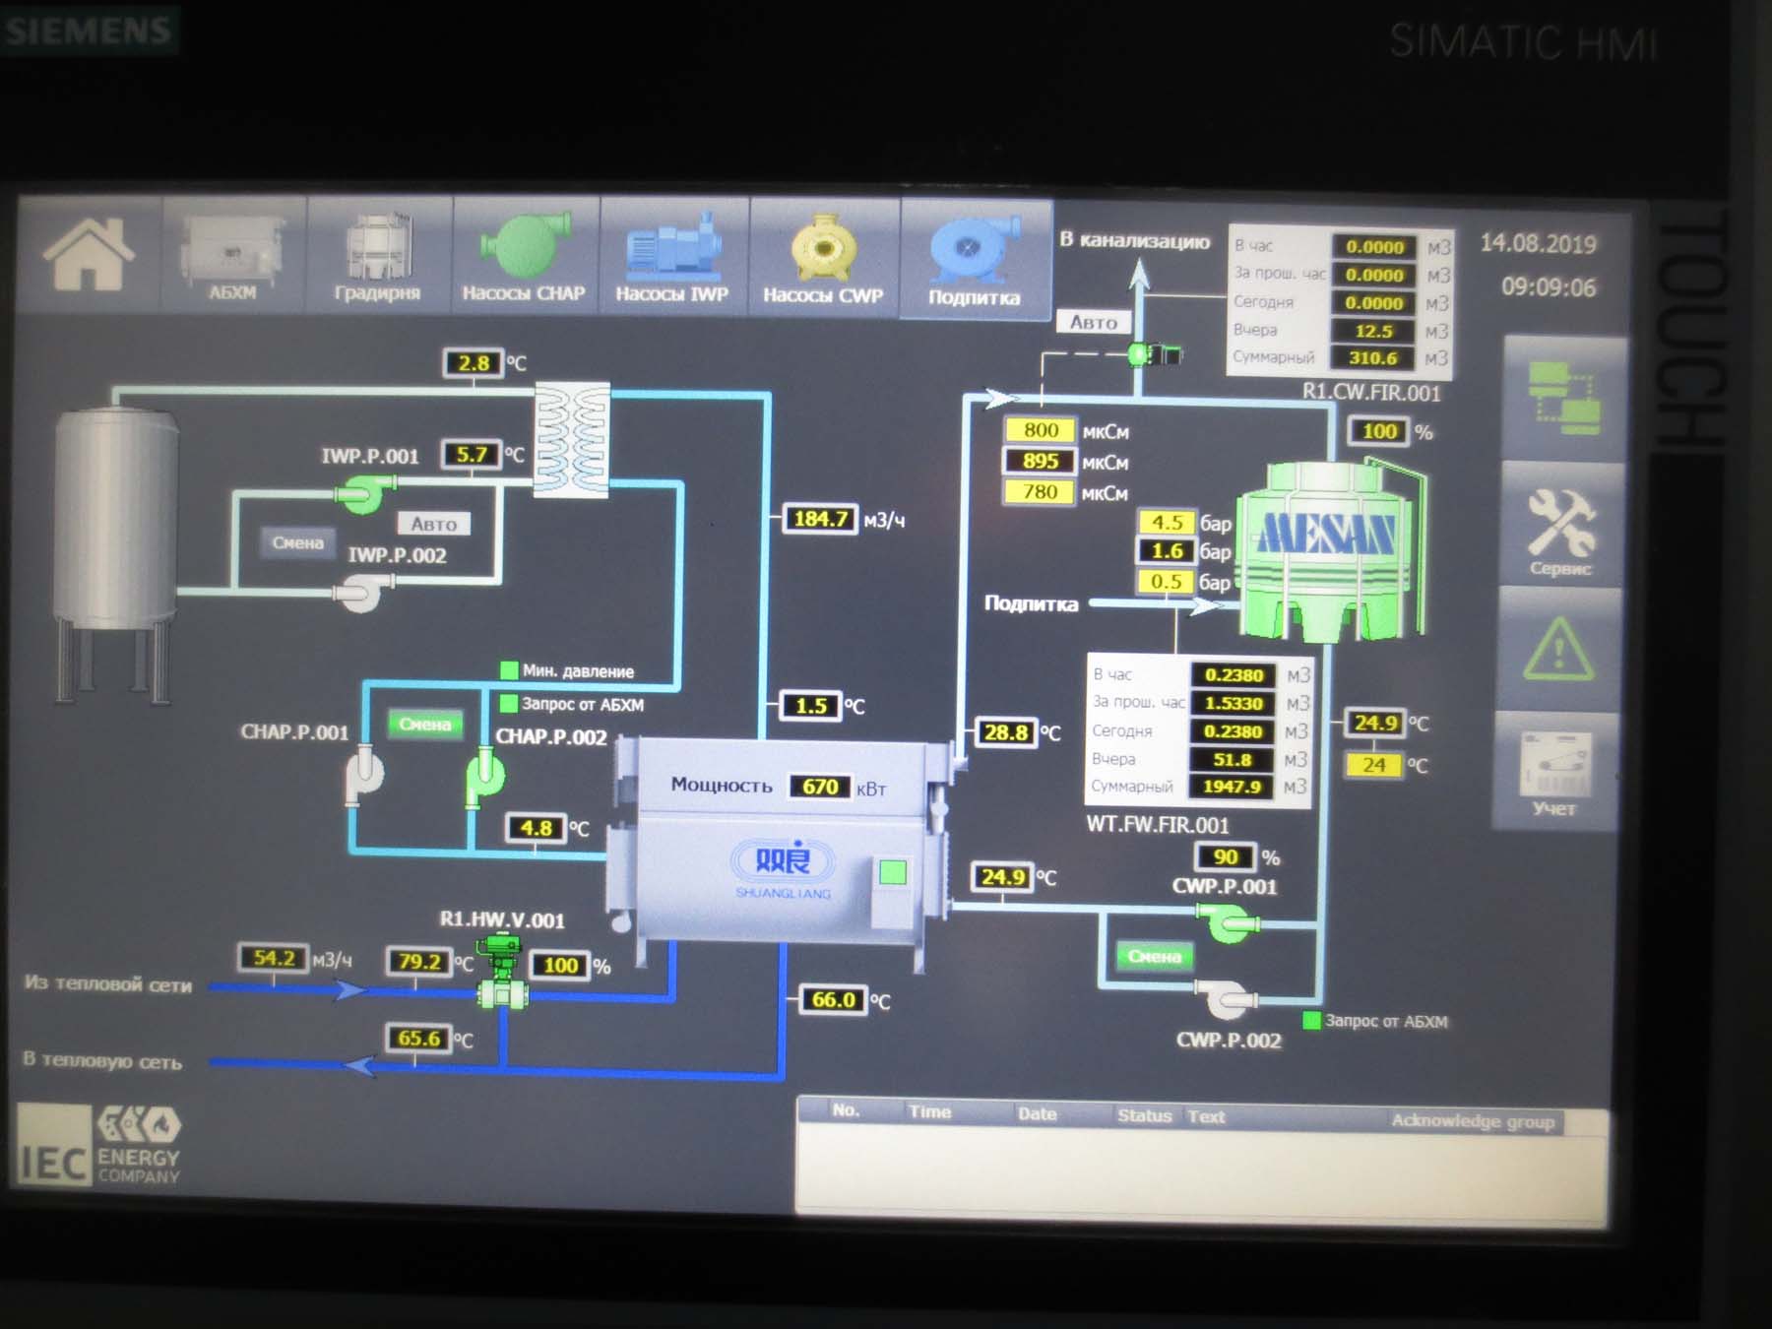
Task: Open the alarm warning triangle icon
Action: click(x=1559, y=650)
